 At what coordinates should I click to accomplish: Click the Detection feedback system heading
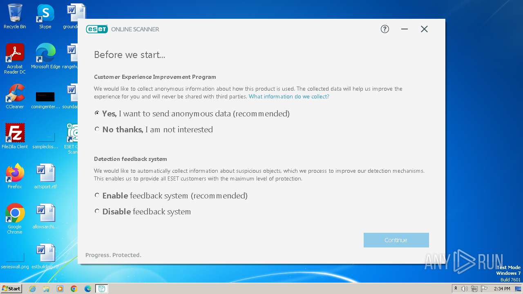[x=130, y=159]
